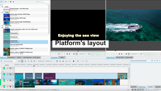Fast forward in the Project Monitor
The height and width of the screenshot is (91, 161).
click(x=126, y=54)
